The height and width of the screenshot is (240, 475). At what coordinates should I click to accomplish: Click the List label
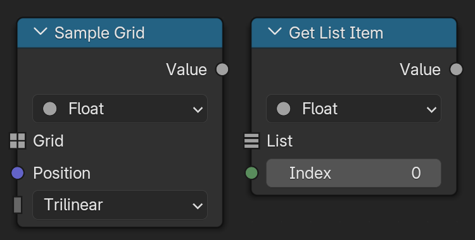point(279,141)
